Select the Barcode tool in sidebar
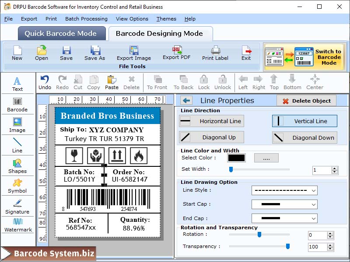 [x=17, y=104]
